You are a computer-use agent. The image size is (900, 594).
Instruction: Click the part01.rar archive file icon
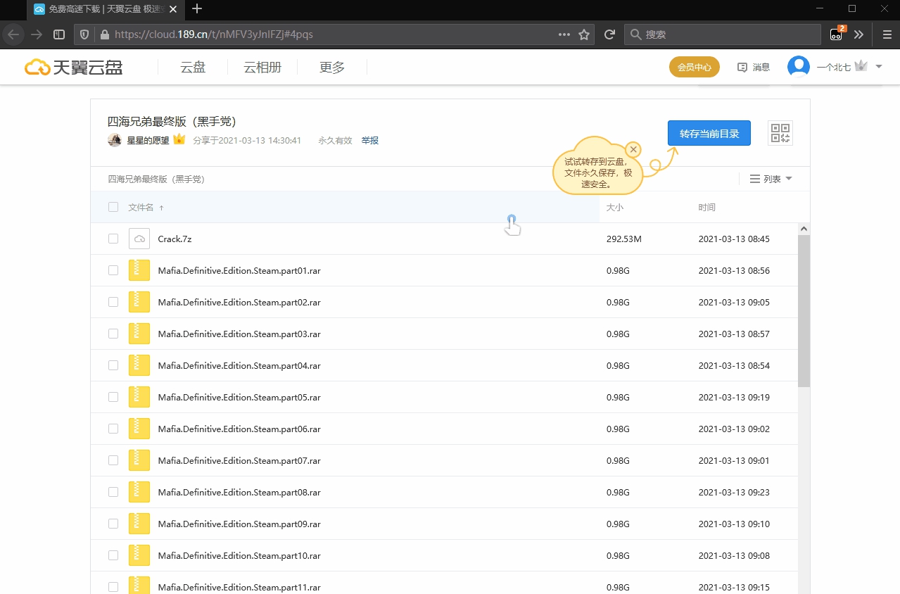click(x=139, y=270)
